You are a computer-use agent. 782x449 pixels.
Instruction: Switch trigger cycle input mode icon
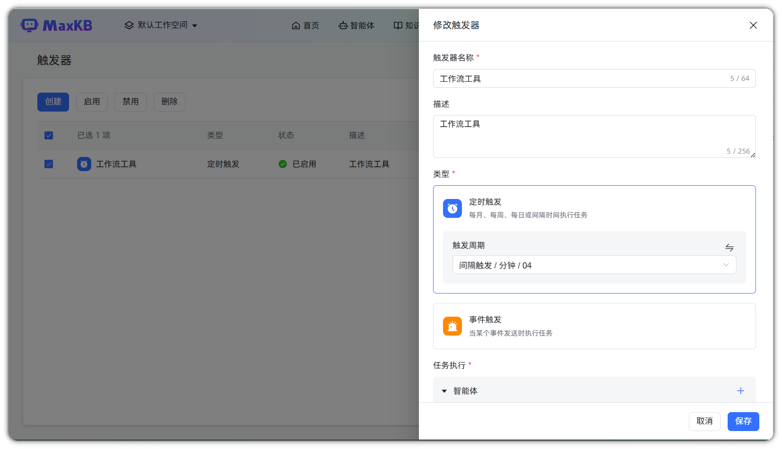tap(730, 247)
